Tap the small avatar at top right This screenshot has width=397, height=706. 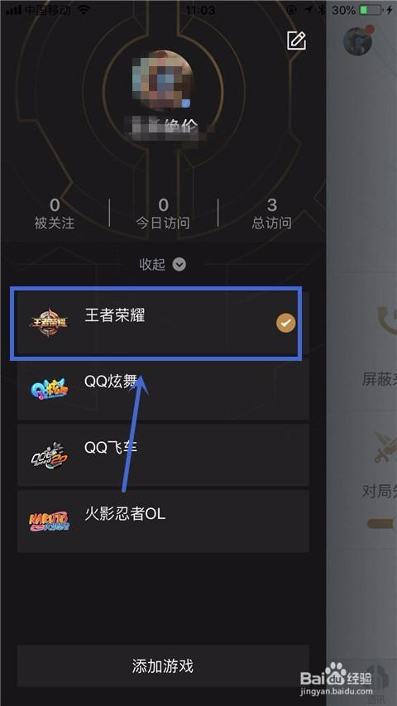pos(358,41)
